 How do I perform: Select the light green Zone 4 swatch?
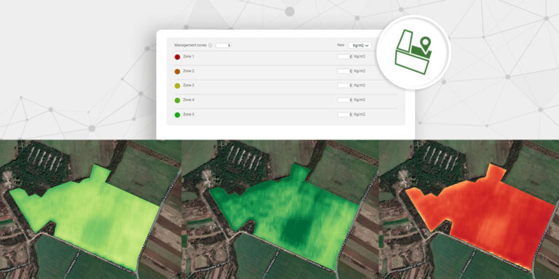point(177,100)
